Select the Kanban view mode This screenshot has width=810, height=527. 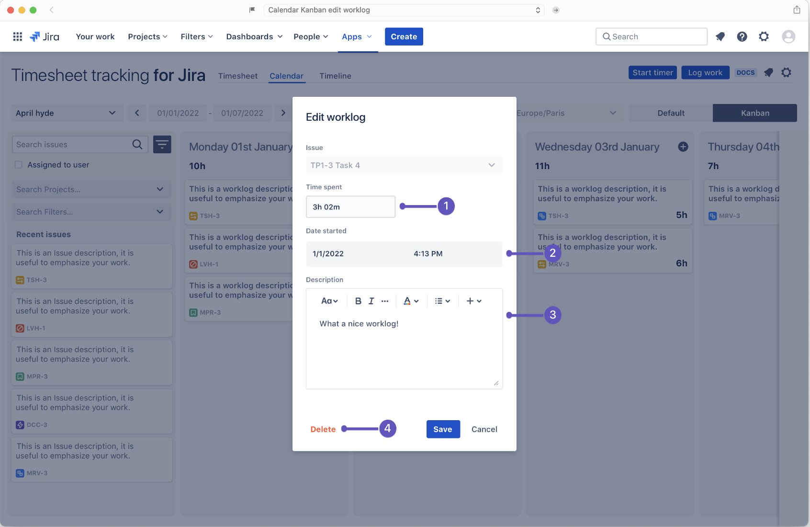[x=754, y=113]
